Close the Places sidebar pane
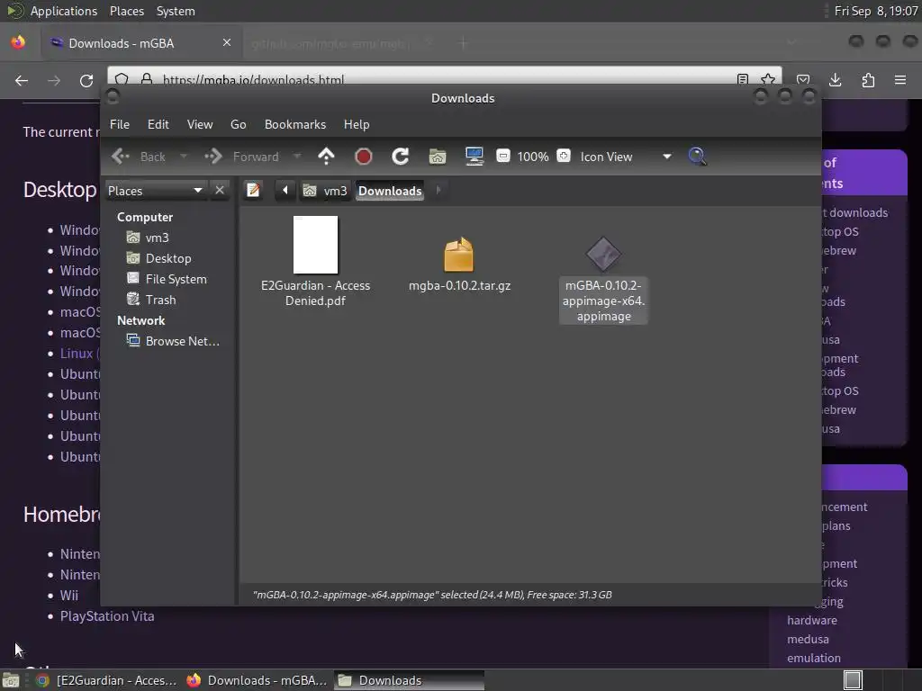The image size is (922, 691). 220,191
